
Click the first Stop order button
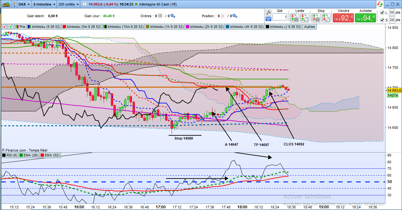click(317, 17)
